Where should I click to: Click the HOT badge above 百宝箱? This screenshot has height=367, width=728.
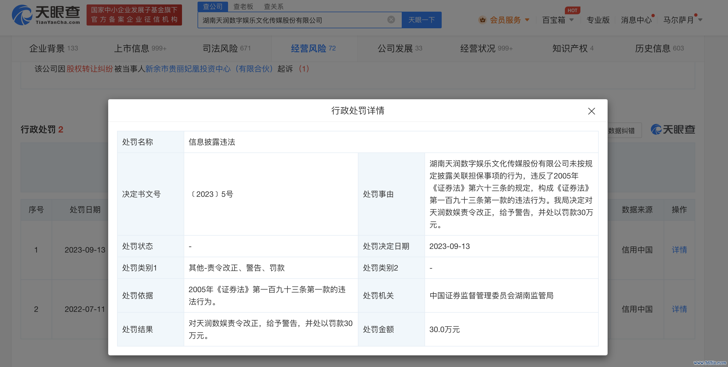point(572,10)
